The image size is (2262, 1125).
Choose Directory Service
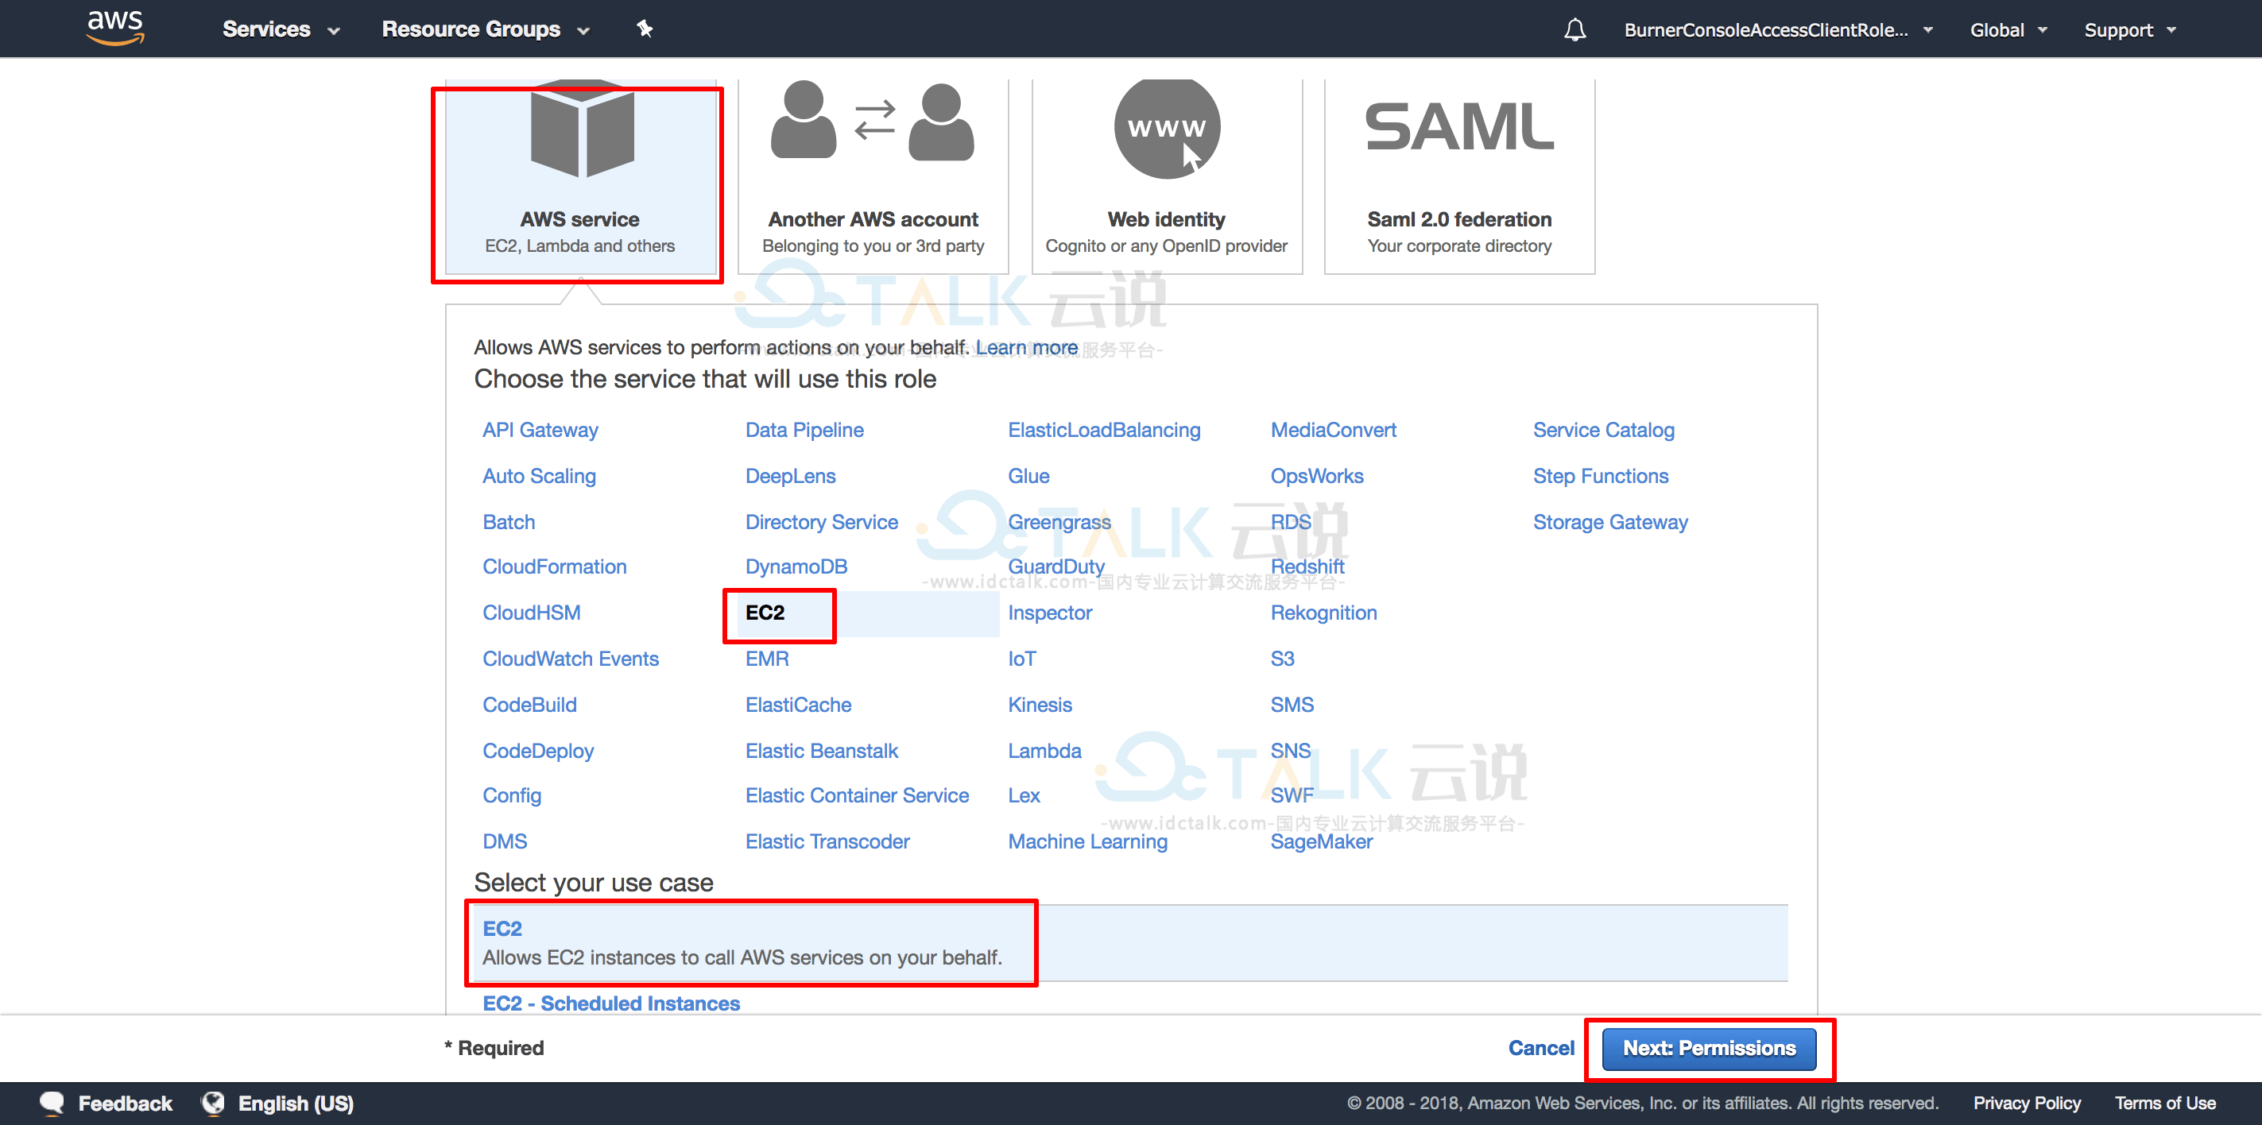[821, 522]
